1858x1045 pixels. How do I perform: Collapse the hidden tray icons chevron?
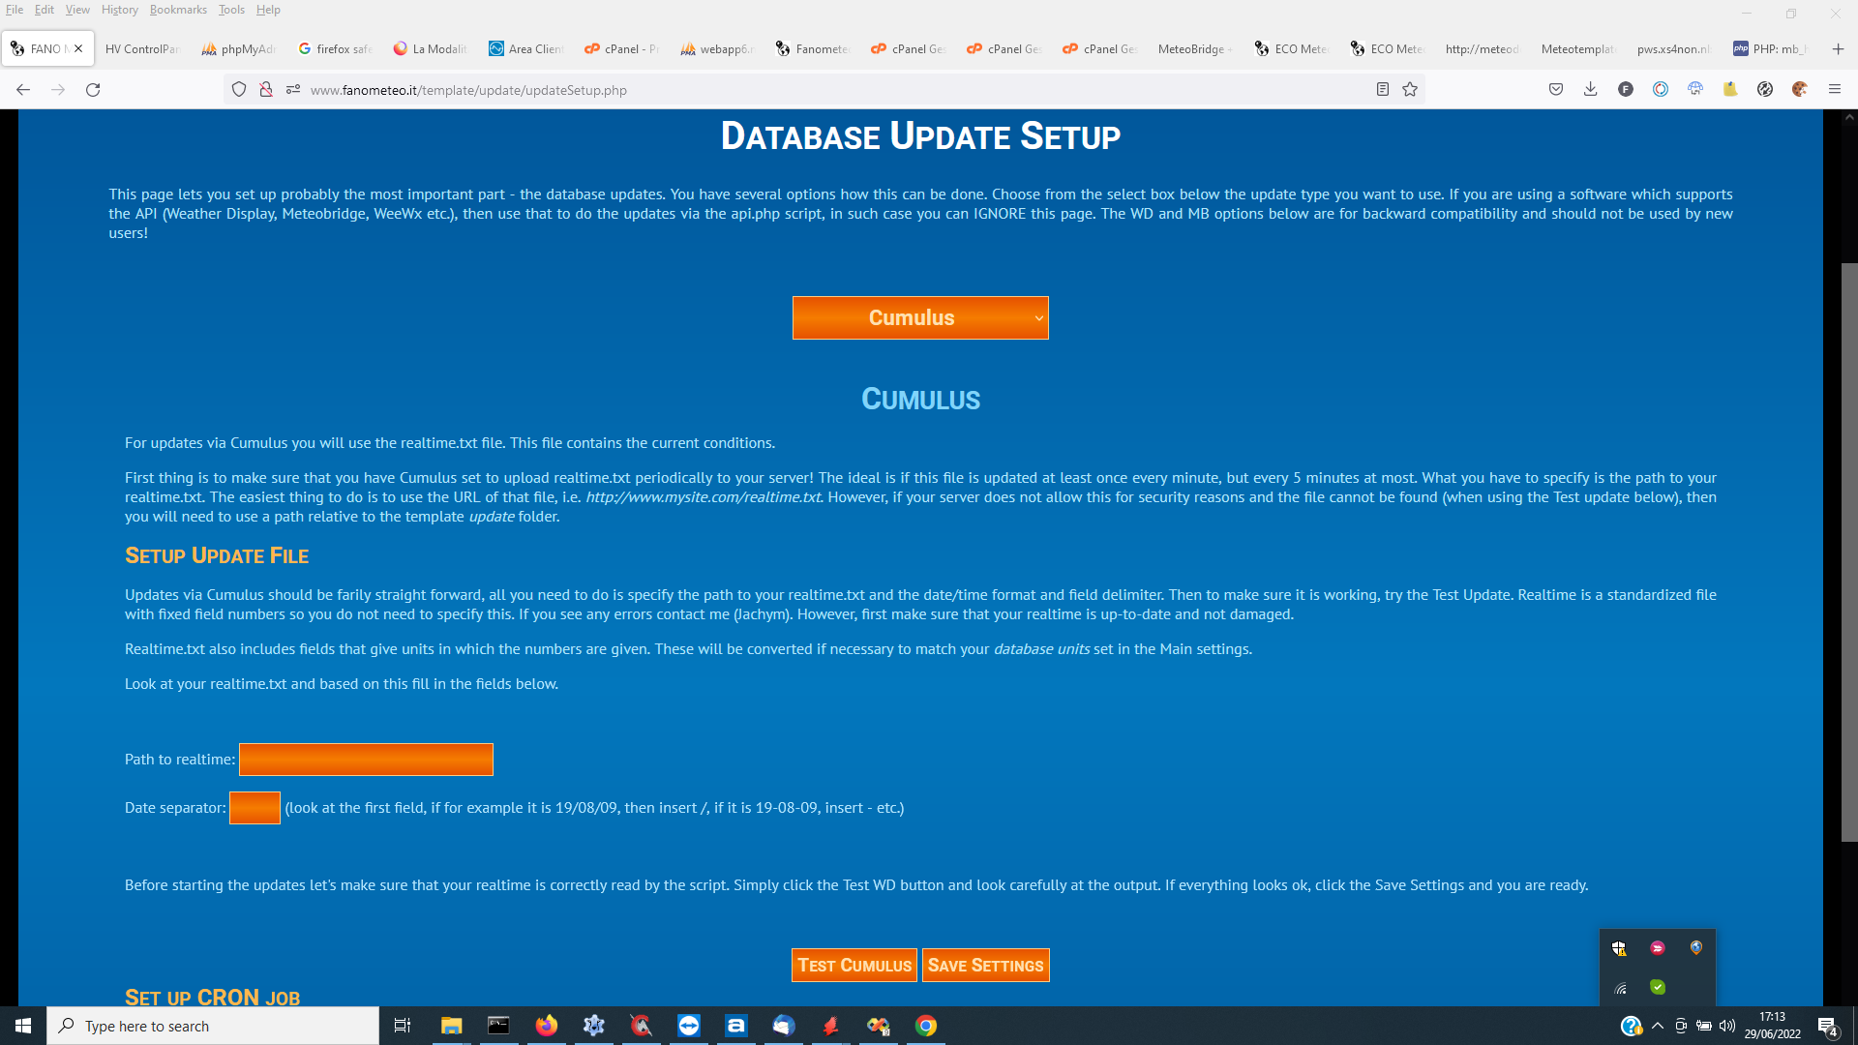pyautogui.click(x=1658, y=1026)
